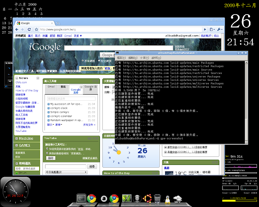This screenshot has height=207, width=259.
Task: Collapse 新竹分會2009年11、12月 entry icon
Action: (166, 147)
